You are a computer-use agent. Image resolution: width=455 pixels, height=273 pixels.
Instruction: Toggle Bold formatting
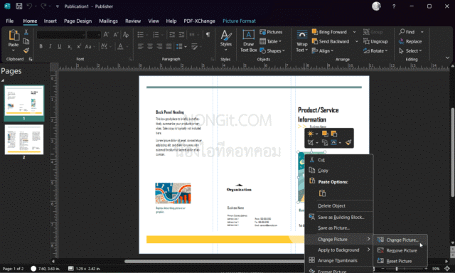(x=41, y=46)
